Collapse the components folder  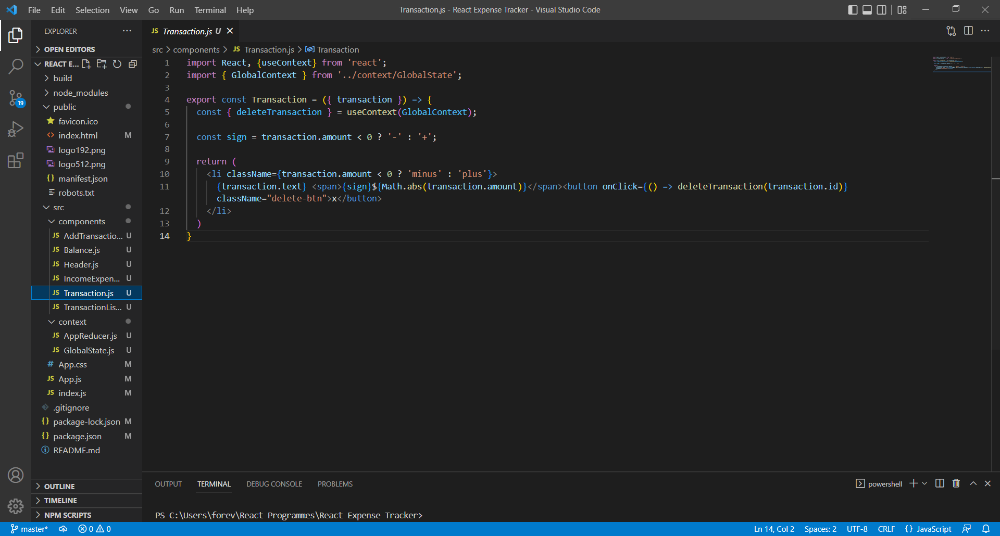(86, 221)
